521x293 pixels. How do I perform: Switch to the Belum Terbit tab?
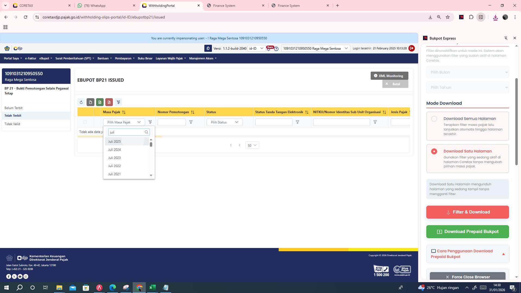click(x=14, y=108)
